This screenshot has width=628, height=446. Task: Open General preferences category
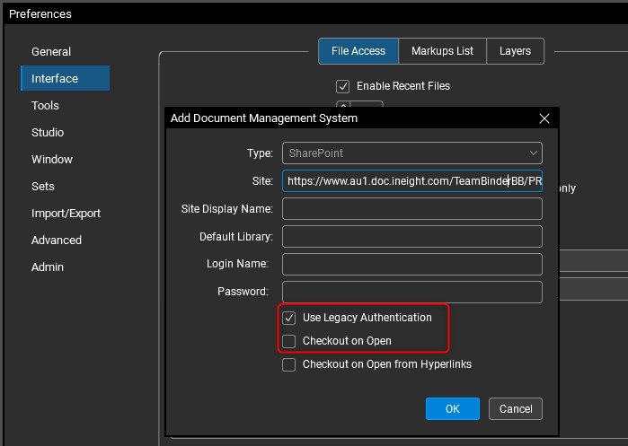(x=51, y=52)
